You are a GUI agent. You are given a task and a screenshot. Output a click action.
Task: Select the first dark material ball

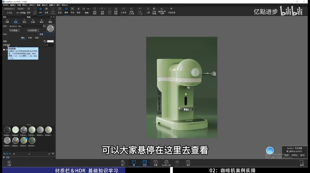click(x=7, y=130)
